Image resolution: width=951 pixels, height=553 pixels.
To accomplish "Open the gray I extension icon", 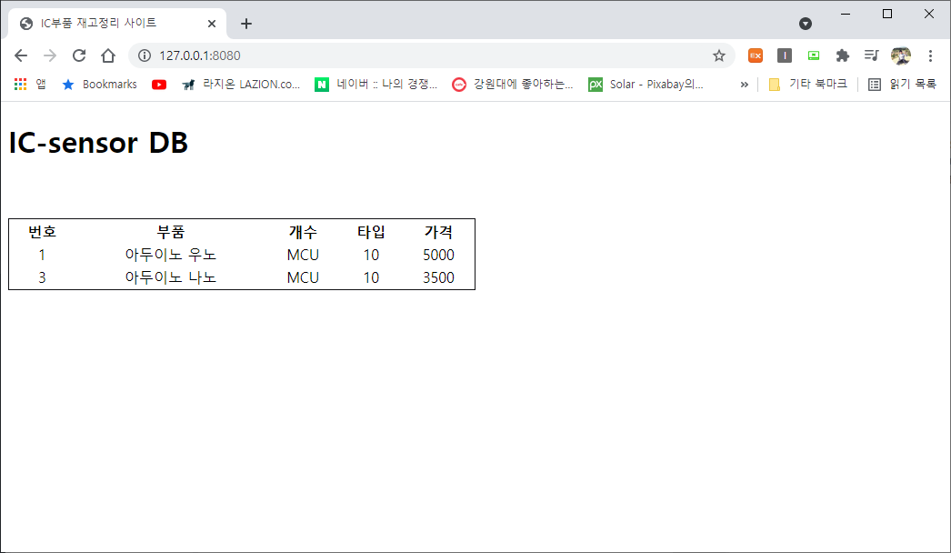I will [785, 55].
